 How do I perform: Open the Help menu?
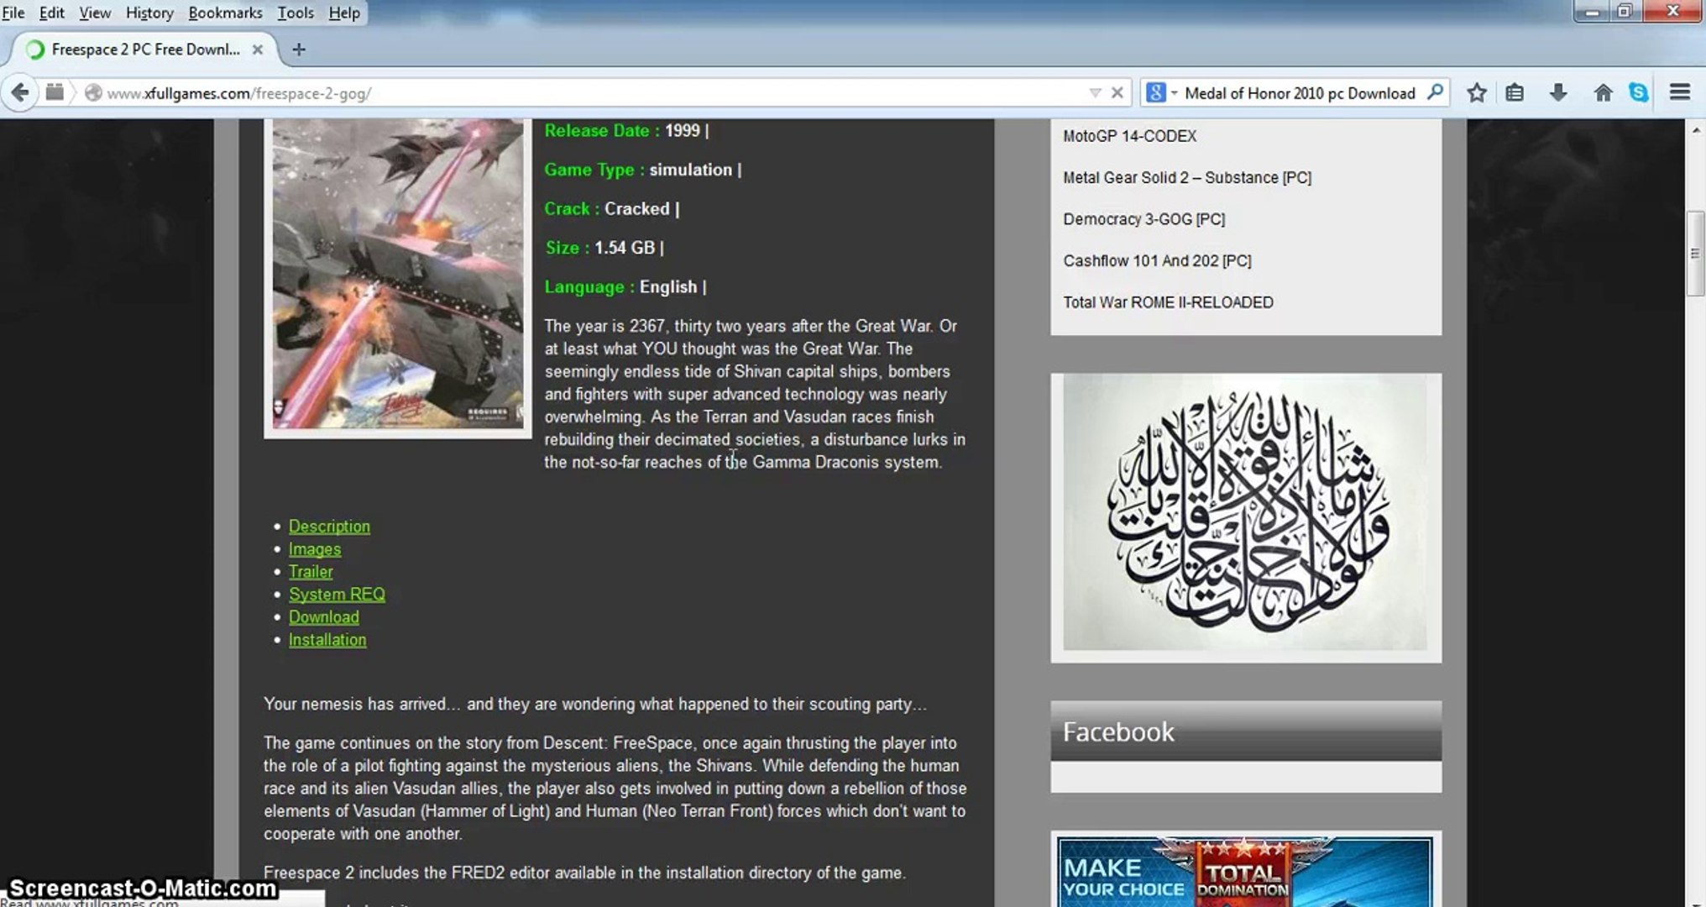(344, 13)
